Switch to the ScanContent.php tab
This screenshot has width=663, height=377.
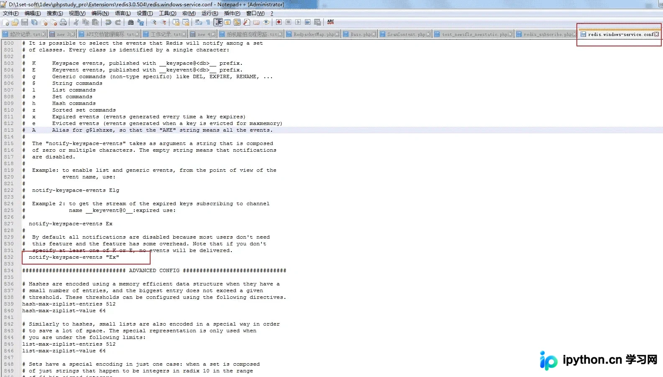405,34
